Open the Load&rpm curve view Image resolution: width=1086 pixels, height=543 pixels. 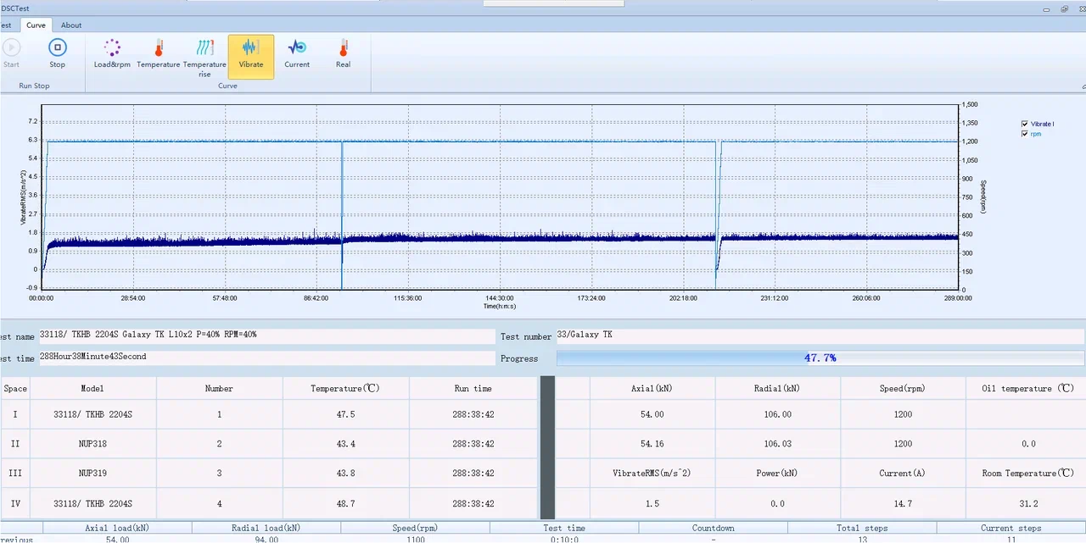coord(112,48)
